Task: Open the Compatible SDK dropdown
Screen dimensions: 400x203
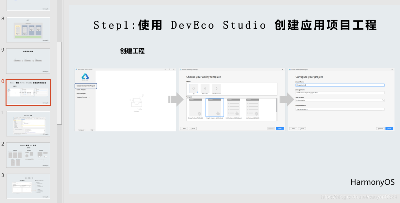Action: click(340, 109)
